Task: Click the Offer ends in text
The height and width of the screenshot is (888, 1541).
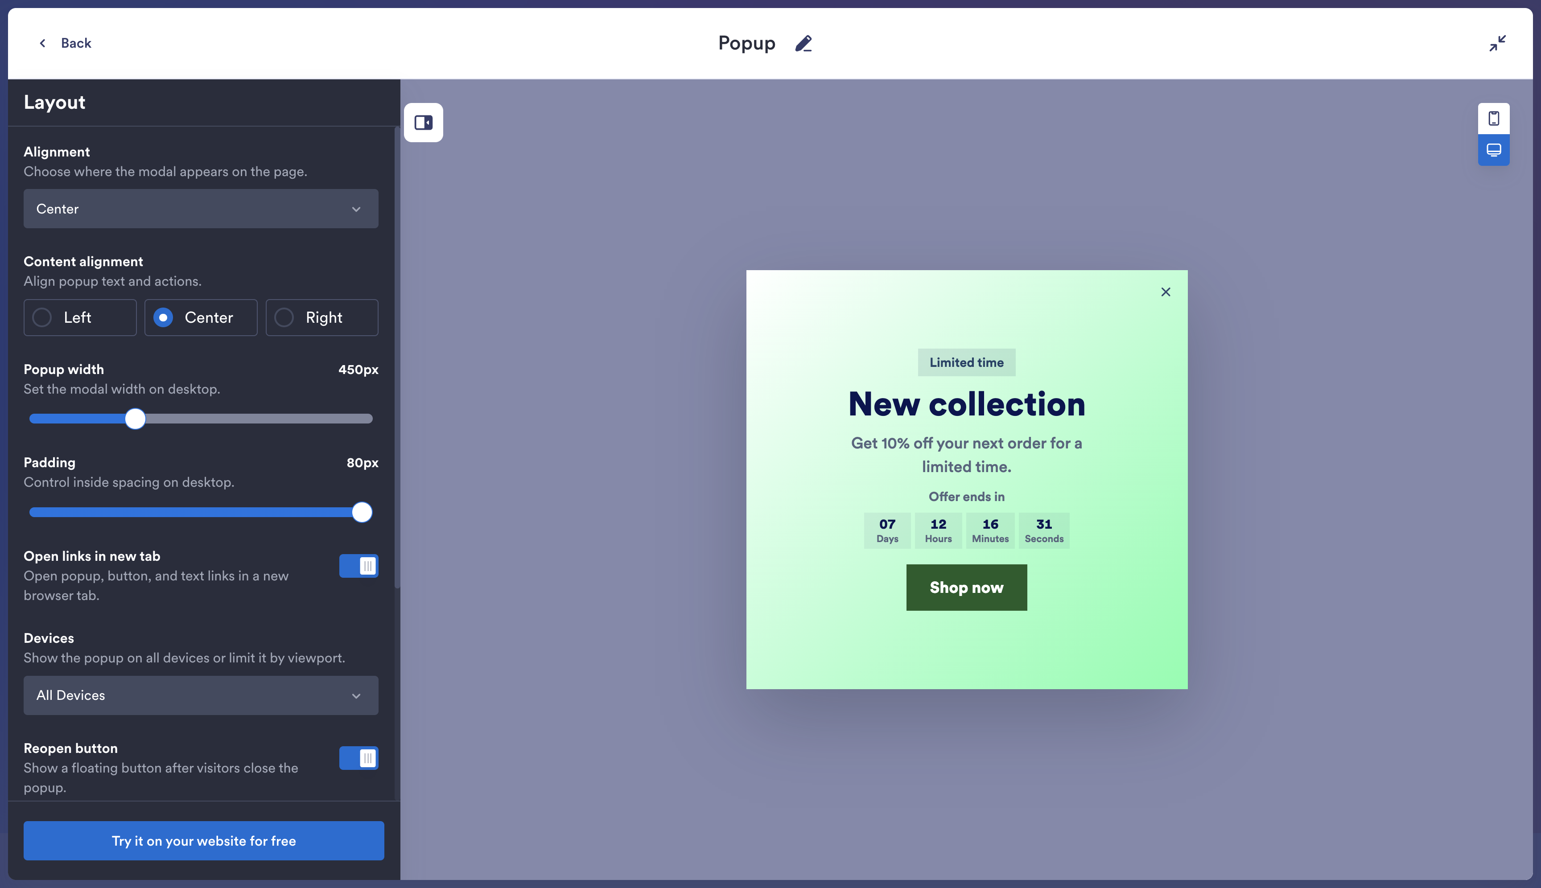Action: pyautogui.click(x=966, y=497)
